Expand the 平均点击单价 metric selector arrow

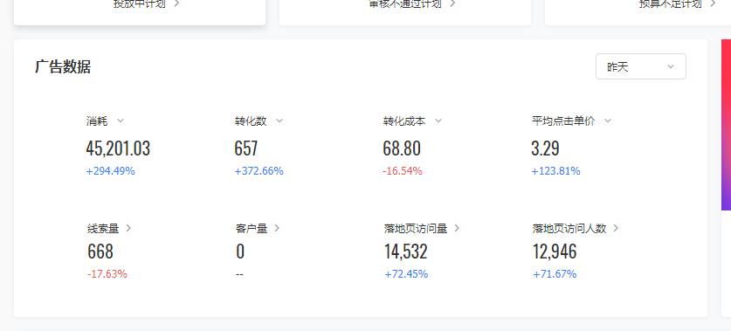point(608,121)
